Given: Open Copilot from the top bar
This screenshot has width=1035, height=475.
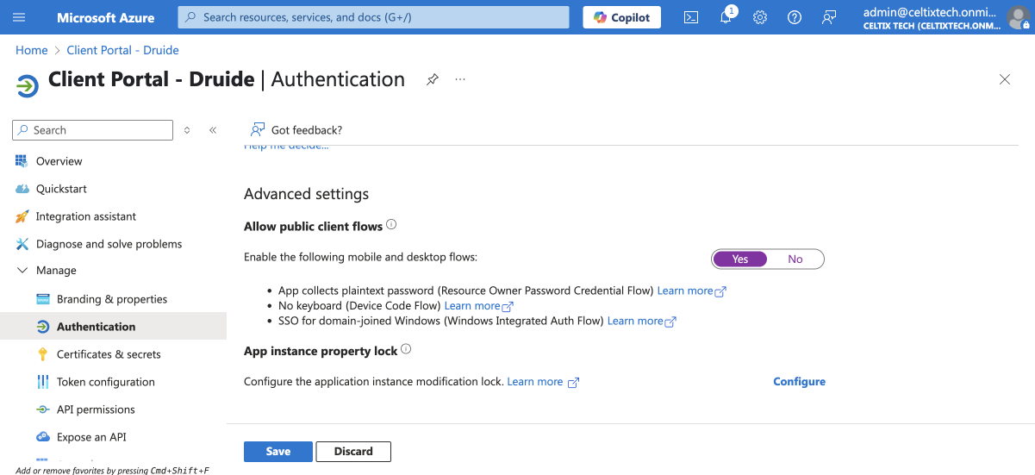Looking at the screenshot, I should [621, 17].
